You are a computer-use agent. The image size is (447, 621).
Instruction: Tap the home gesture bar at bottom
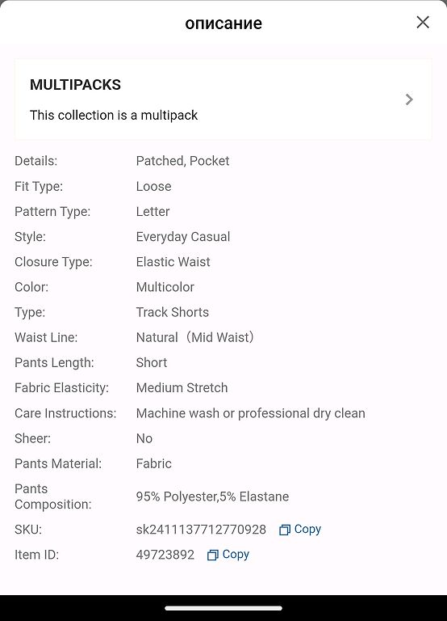pyautogui.click(x=223, y=608)
